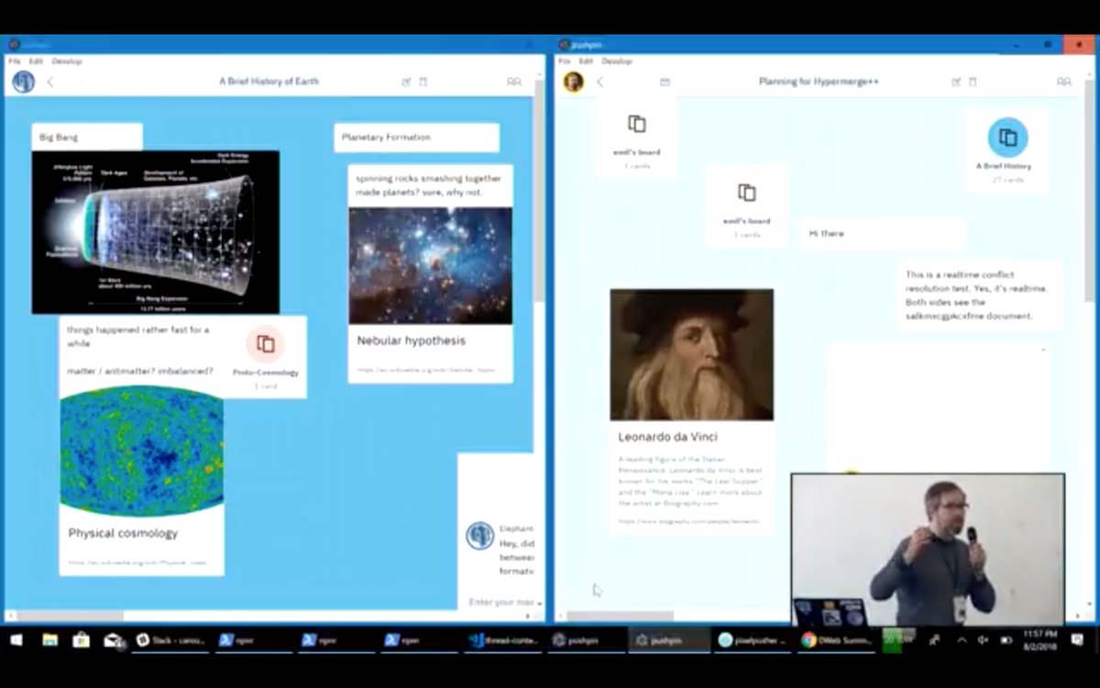Open the Windows Start button

tap(18, 639)
